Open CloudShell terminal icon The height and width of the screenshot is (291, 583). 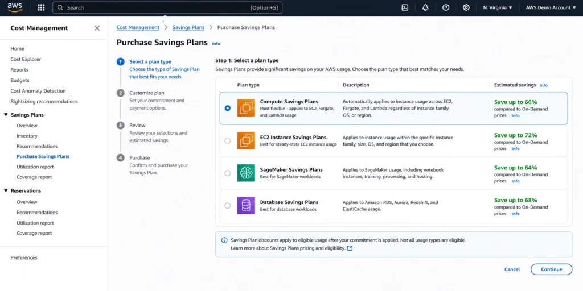pyautogui.click(x=405, y=7)
